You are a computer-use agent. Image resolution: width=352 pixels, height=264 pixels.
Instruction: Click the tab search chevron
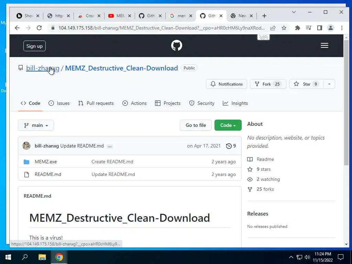(x=294, y=12)
